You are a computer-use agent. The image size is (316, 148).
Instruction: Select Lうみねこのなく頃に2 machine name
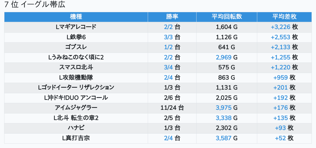[76, 57]
